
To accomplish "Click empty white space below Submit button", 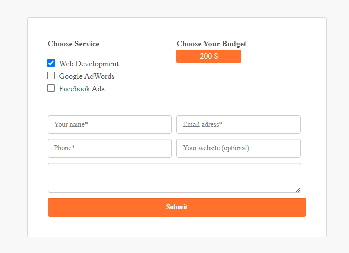I will pos(176,227).
